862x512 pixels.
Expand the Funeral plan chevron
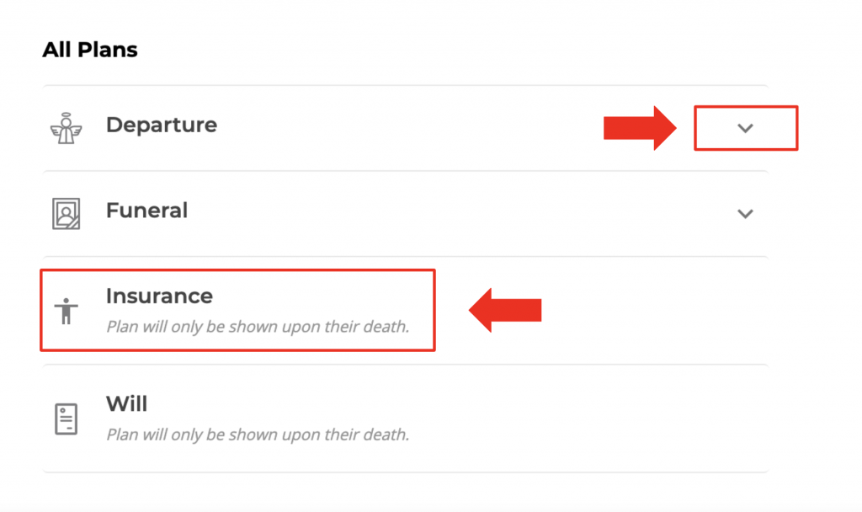[745, 213]
